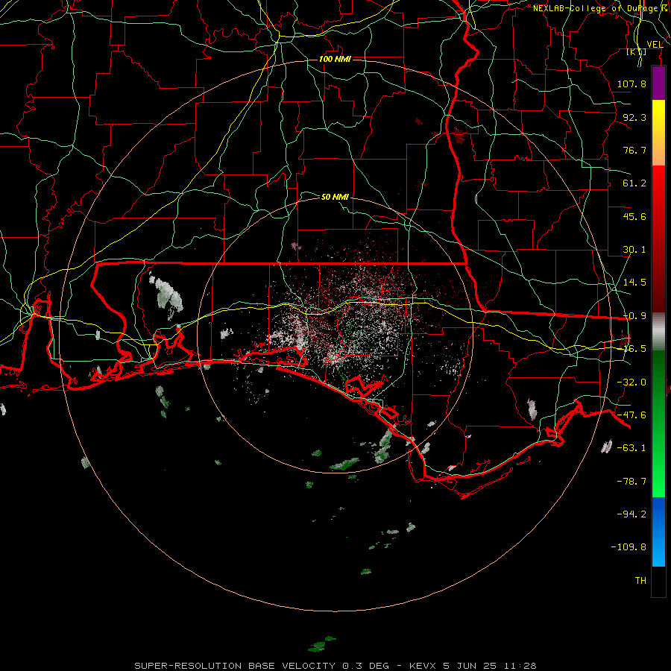Pick the purple segment of the velocity color bar
The image size is (671, 671).
pos(658,83)
